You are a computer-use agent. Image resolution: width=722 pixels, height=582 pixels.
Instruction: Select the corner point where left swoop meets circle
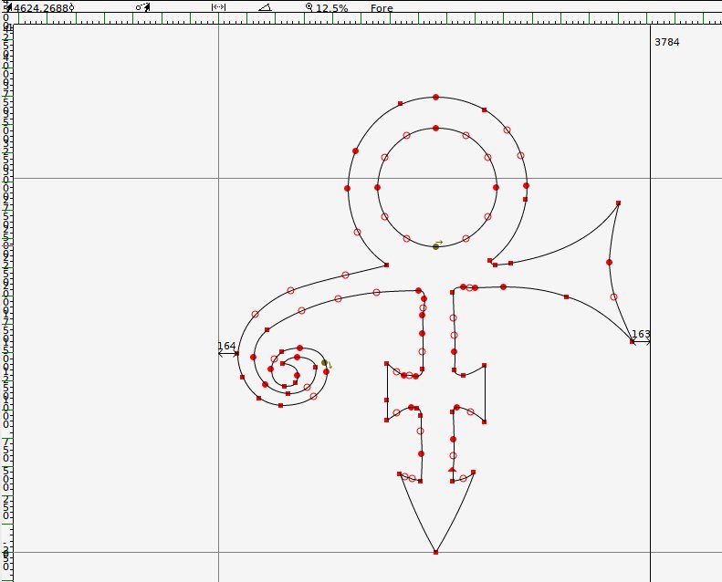pos(386,265)
